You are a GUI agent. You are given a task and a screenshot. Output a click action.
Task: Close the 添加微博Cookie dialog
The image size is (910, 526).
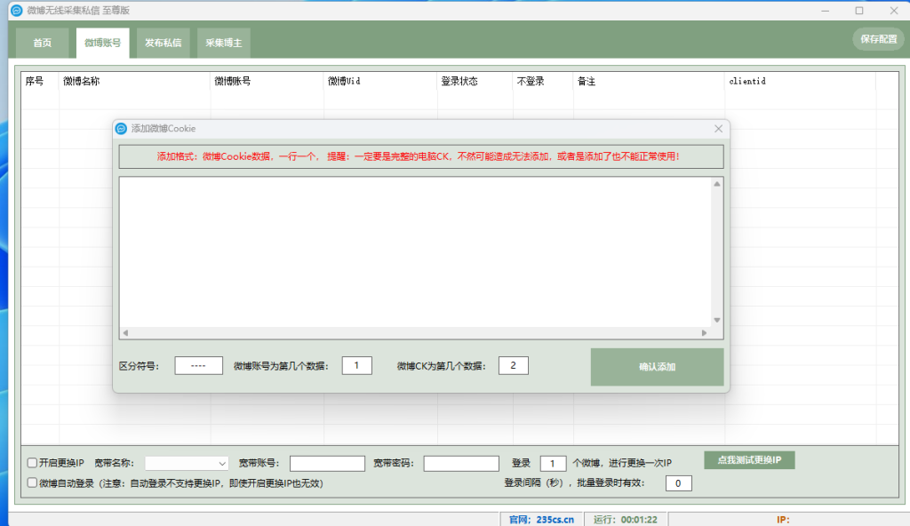coord(718,129)
